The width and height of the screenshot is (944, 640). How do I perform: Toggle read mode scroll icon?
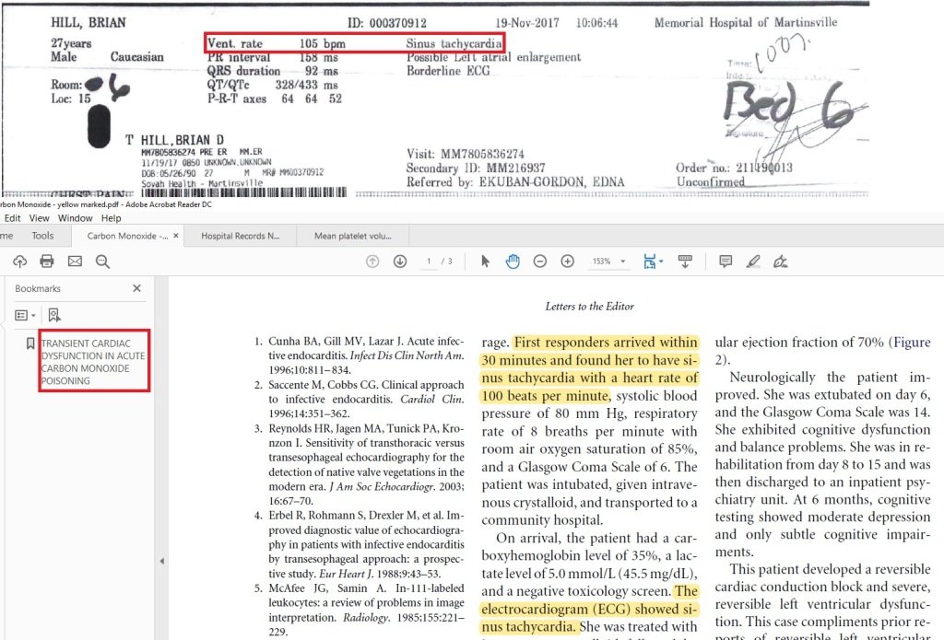pos(685,261)
